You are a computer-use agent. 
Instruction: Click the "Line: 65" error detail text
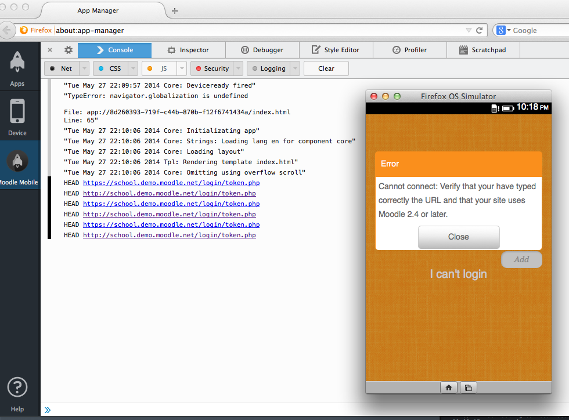81,120
